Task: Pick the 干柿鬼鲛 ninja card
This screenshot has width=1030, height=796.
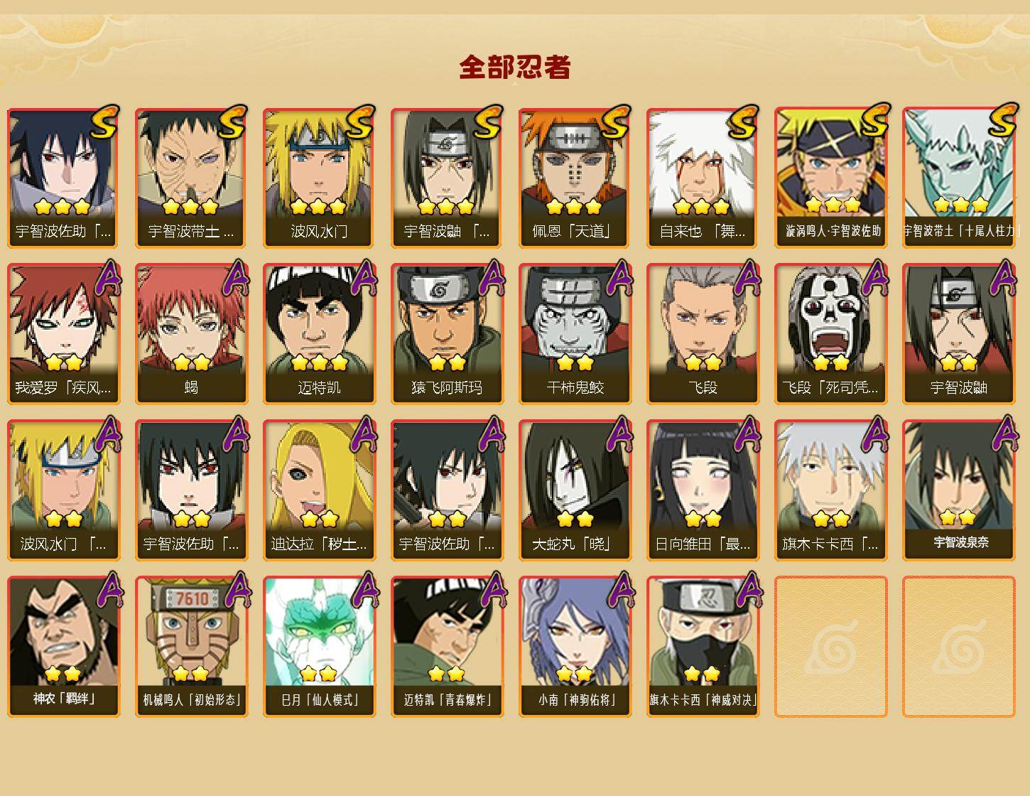Action: [575, 334]
